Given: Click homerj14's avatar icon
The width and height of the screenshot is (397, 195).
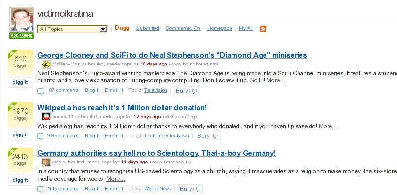Looking at the screenshot, I should [x=46, y=117].
